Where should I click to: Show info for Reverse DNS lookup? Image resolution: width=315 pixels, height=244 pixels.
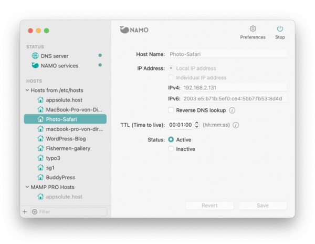tap(232, 110)
